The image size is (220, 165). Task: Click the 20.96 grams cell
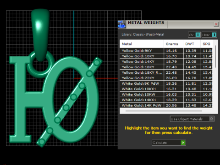pyautogui.click(x=174, y=105)
